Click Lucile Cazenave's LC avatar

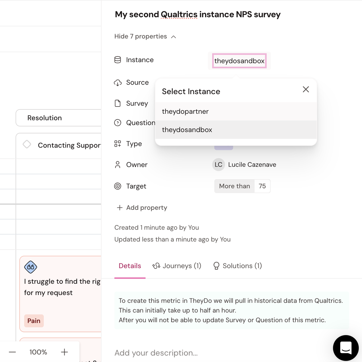(x=218, y=165)
